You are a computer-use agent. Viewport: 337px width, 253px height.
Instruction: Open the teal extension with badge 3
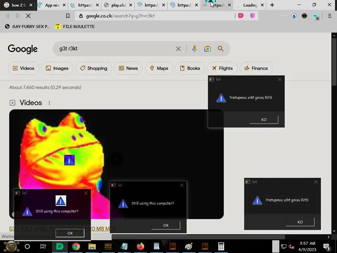click(x=315, y=16)
